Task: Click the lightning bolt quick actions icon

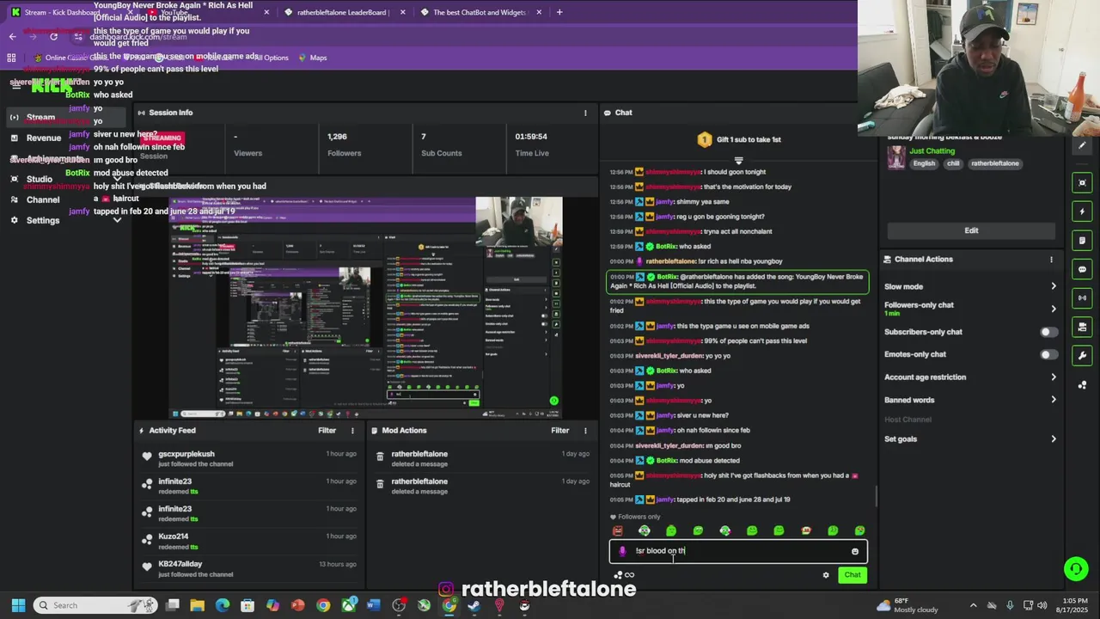Action: [1082, 211]
